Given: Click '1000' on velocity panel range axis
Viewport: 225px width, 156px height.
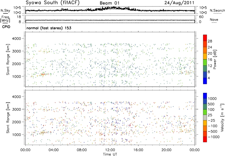Looking at the screenshot, I should [17, 135].
